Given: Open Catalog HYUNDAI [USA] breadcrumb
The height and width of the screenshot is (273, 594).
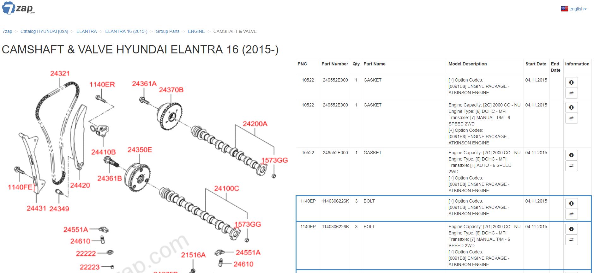Looking at the screenshot, I should click(44, 31).
